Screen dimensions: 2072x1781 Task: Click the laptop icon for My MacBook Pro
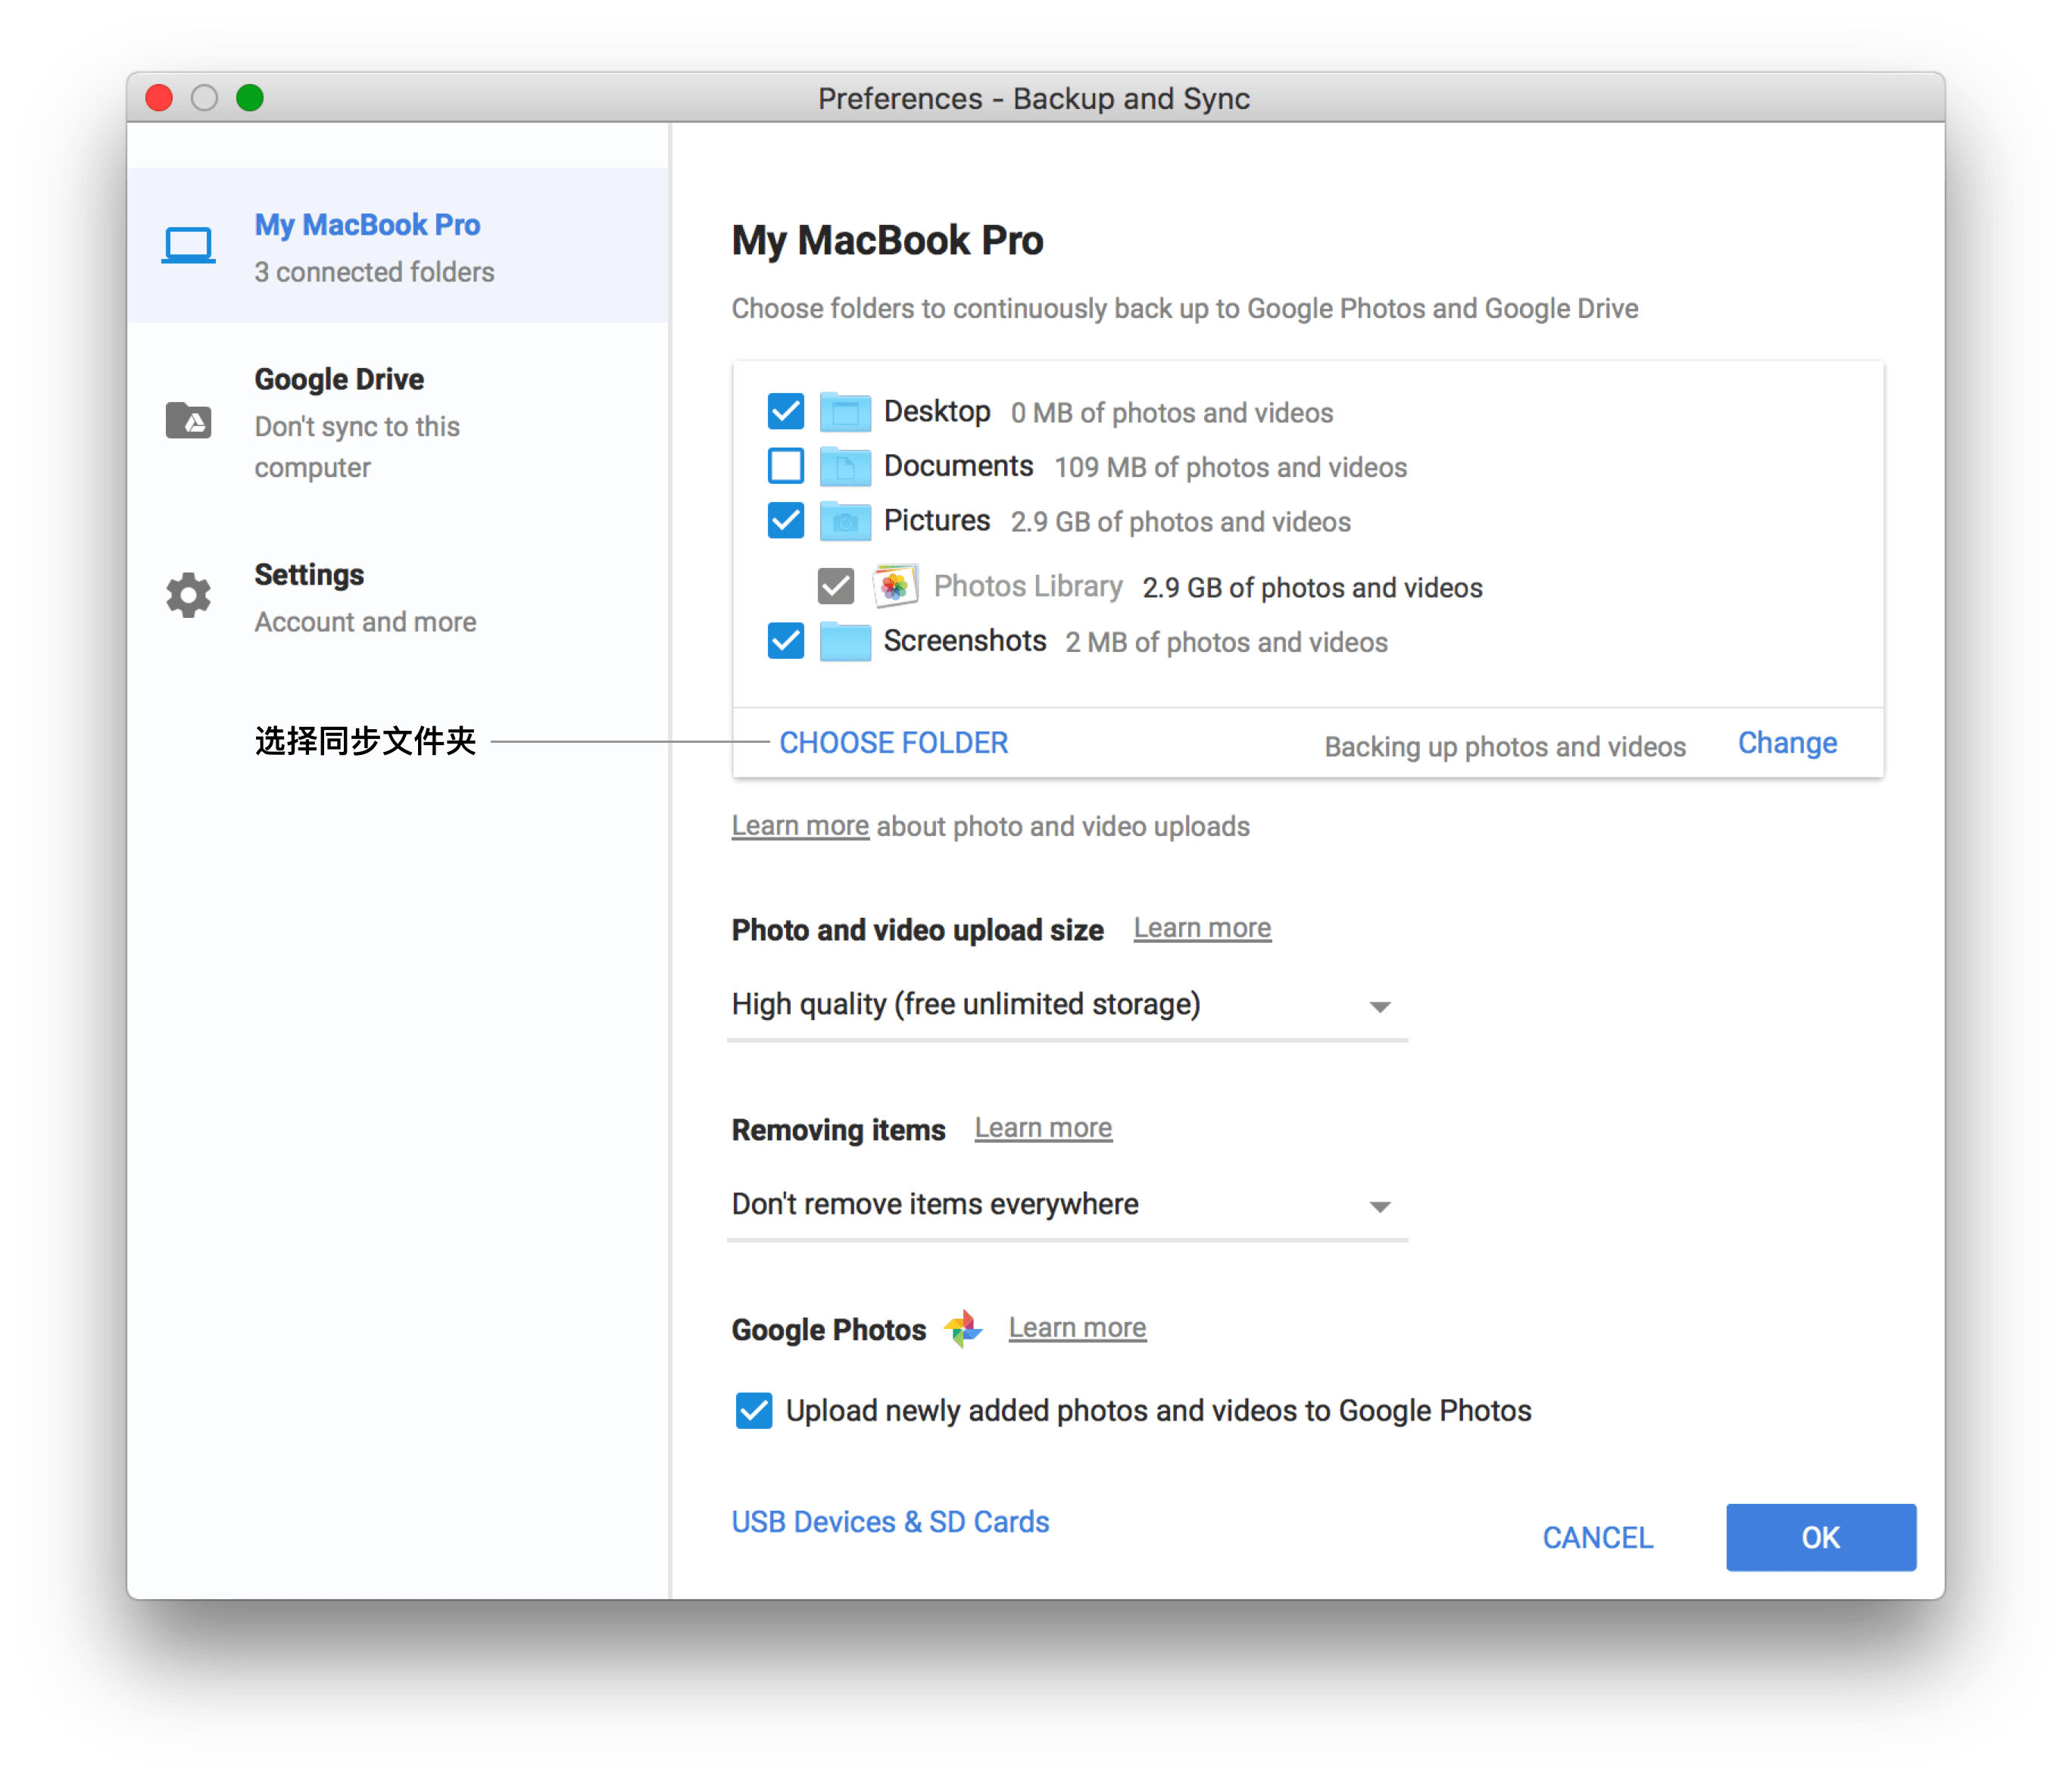coord(188,244)
